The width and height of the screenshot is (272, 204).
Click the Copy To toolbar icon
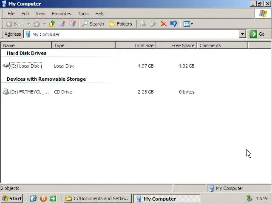(x=153, y=24)
